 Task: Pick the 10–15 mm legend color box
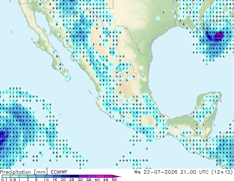[49, 176]
